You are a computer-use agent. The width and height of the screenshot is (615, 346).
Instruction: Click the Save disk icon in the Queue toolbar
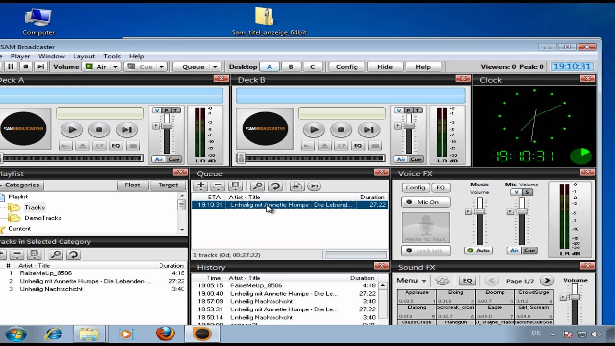click(235, 186)
